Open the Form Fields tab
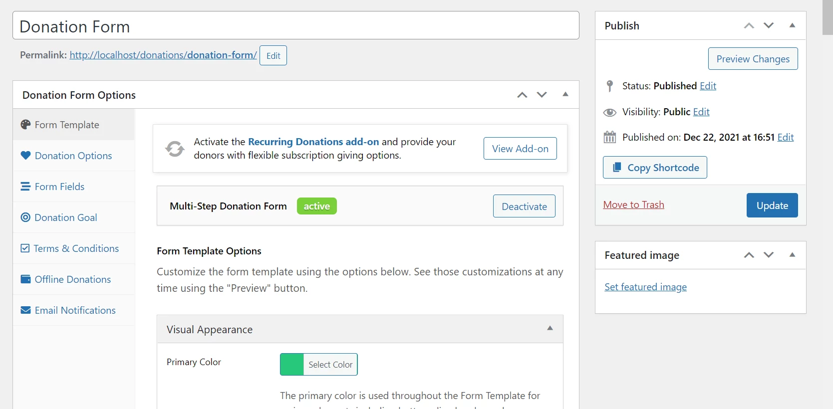Image resolution: width=833 pixels, height=409 pixels. (74, 187)
